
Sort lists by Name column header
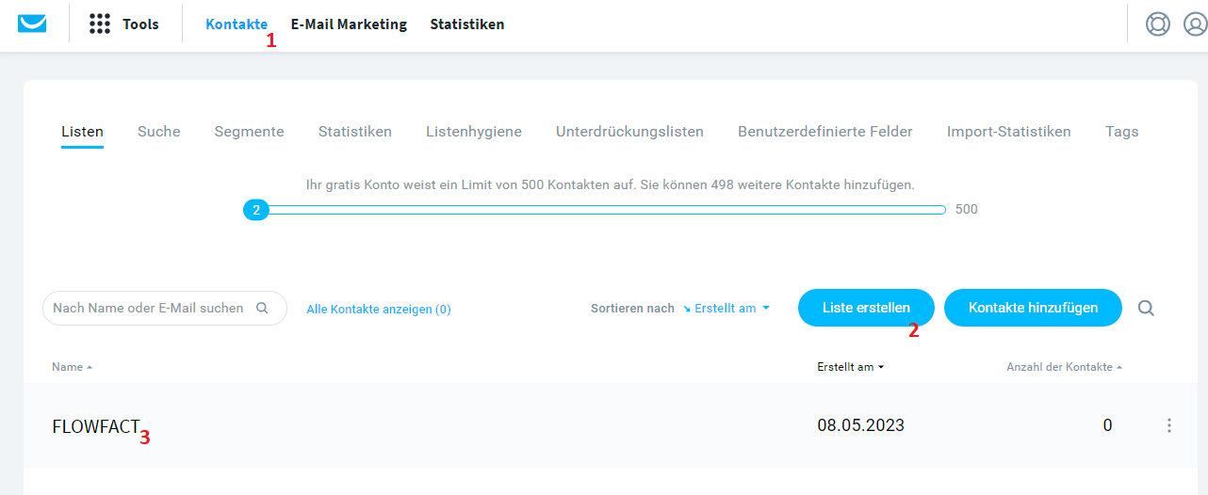pos(72,367)
